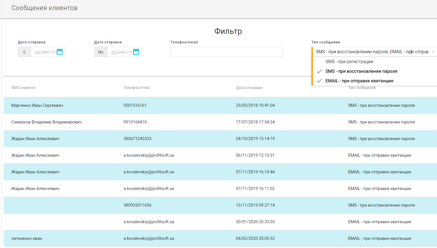The height and width of the screenshot is (248, 437).
Task: Uncheck 'EMAIL - при отправке квитанции' option
Action: (x=359, y=81)
